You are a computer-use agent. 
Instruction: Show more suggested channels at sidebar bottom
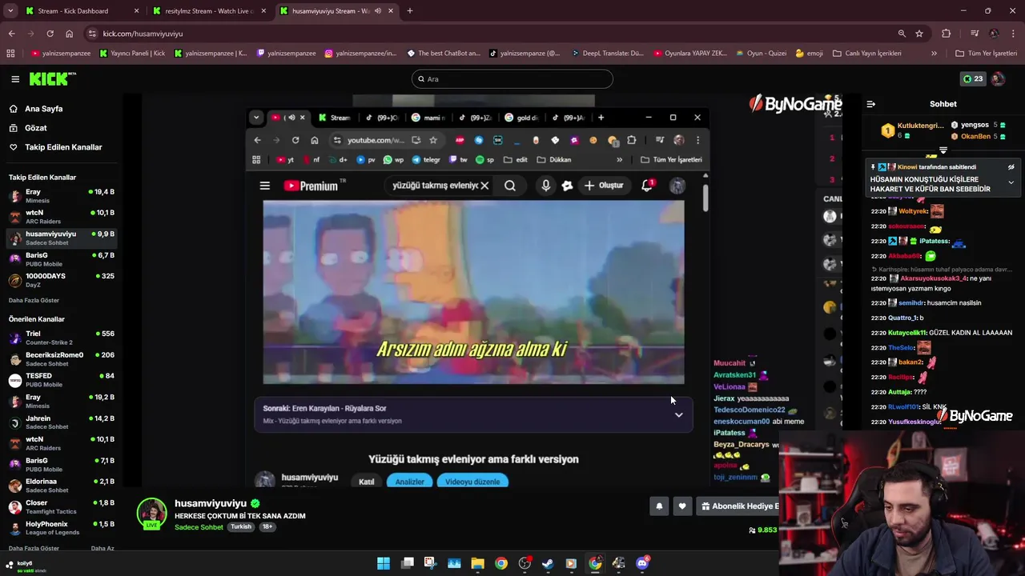tap(34, 548)
